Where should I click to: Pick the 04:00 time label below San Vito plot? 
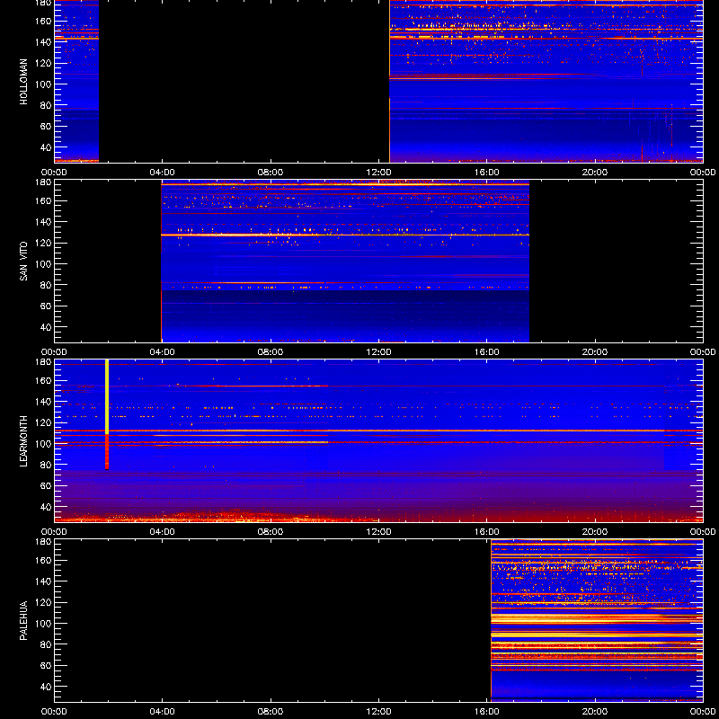[163, 352]
